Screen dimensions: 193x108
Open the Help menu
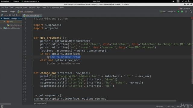click(x=62, y=7)
